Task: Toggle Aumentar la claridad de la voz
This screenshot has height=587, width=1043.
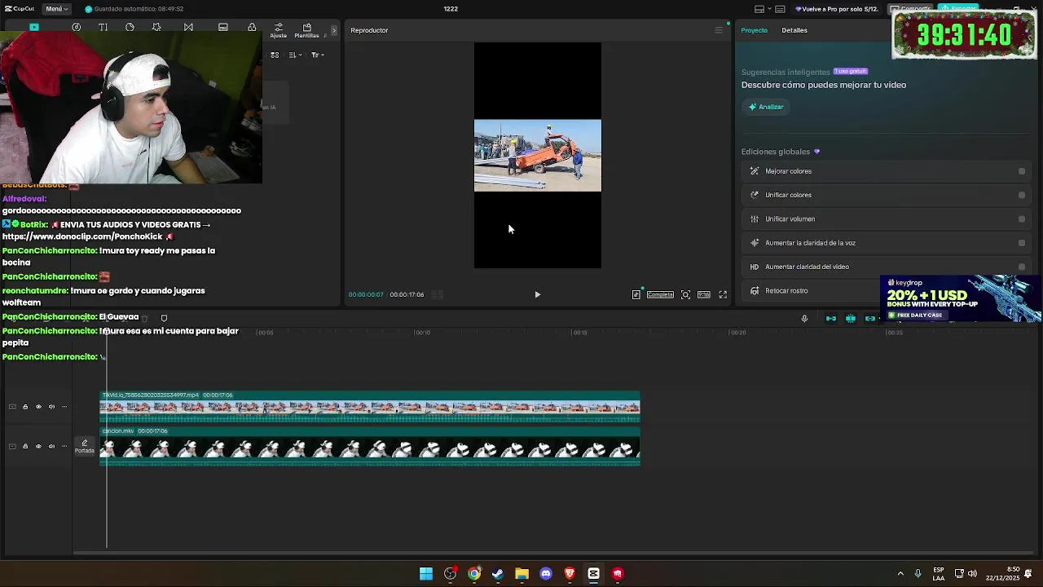Action: 1022,243
